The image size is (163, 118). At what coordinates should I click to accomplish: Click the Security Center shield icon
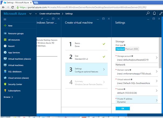point(5,84)
